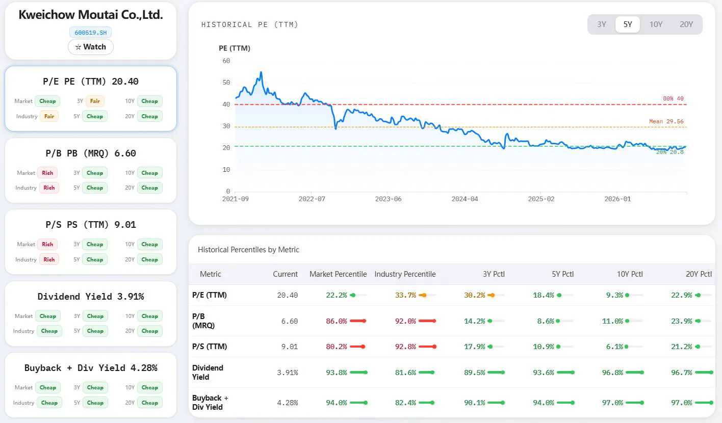The height and width of the screenshot is (423, 722).
Task: Click the '5Y Pctl' column header
Action: [563, 274]
